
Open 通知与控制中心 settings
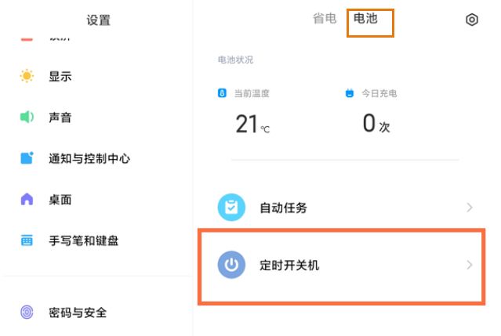[89, 158]
